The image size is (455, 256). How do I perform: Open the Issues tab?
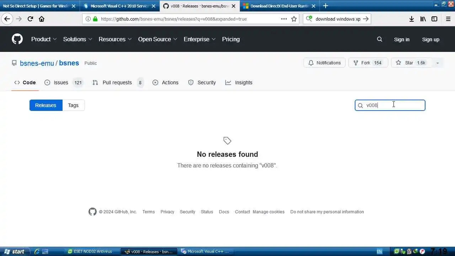pyautogui.click(x=63, y=82)
